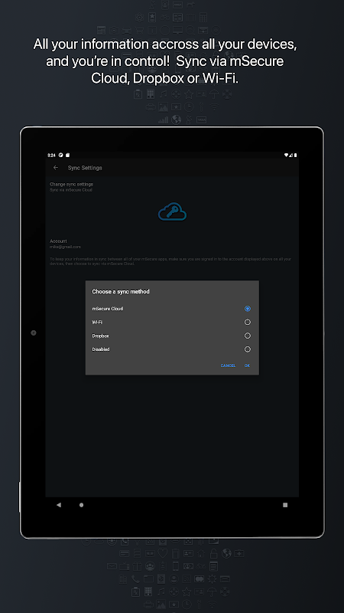
Task: Tap the battery status bar icon
Action: [295, 156]
